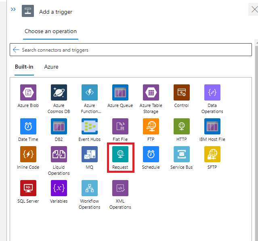The height and width of the screenshot is (241, 258).
Task: Select the Variables connector icon
Action: click(x=59, y=188)
